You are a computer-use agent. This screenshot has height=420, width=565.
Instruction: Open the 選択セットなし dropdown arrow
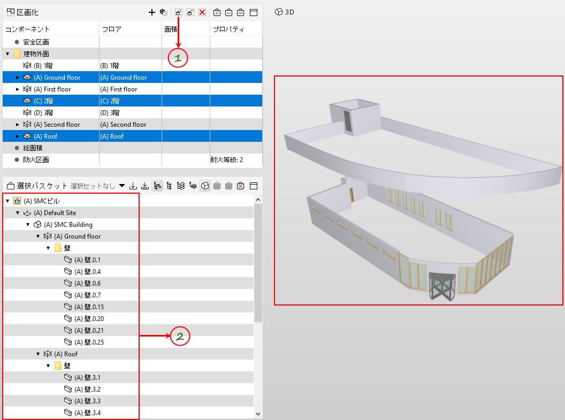coord(122,186)
